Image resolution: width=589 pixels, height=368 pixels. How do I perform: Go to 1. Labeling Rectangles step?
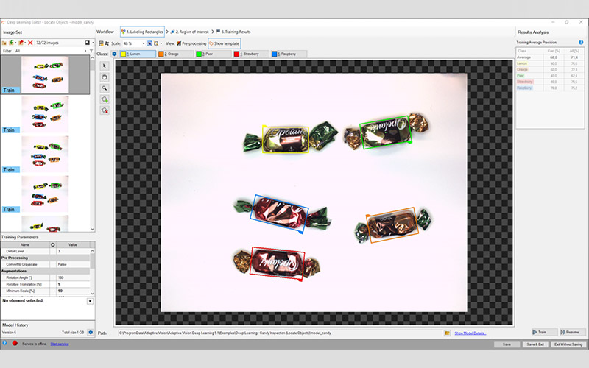pos(142,32)
